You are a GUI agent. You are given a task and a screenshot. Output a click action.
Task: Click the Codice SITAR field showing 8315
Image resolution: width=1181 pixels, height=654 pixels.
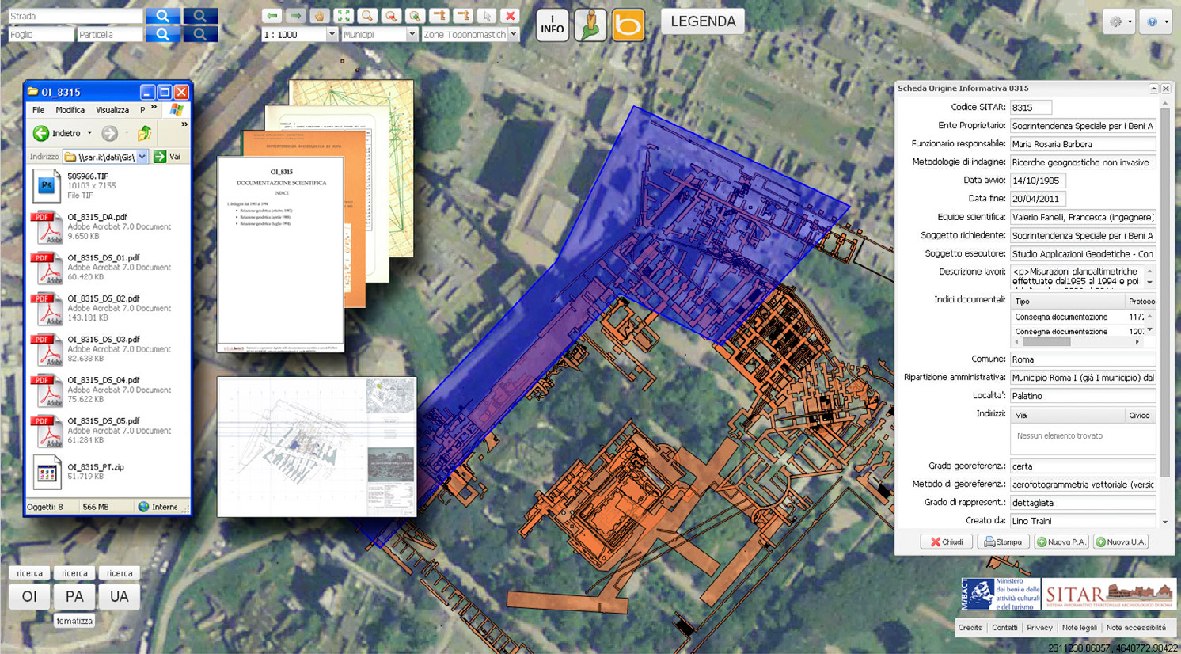1031,107
